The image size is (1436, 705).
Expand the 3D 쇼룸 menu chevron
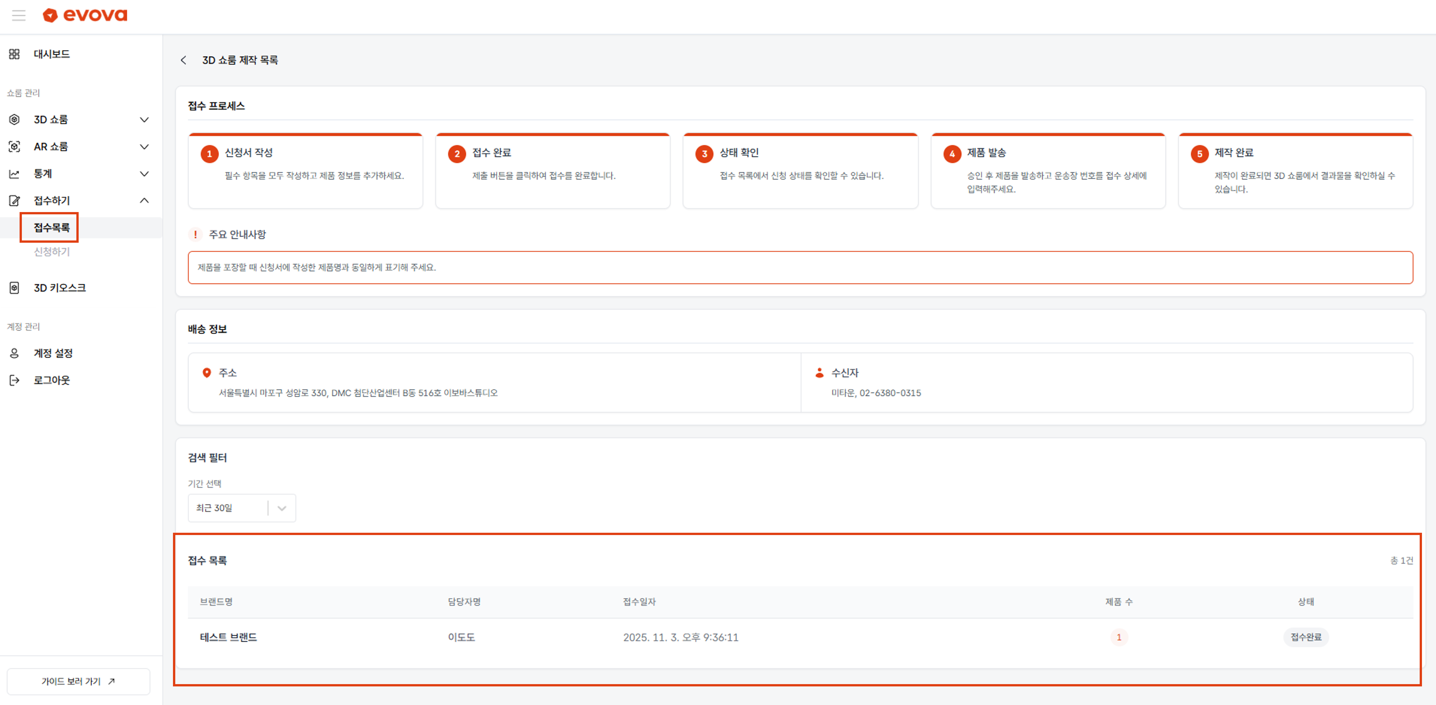point(144,120)
